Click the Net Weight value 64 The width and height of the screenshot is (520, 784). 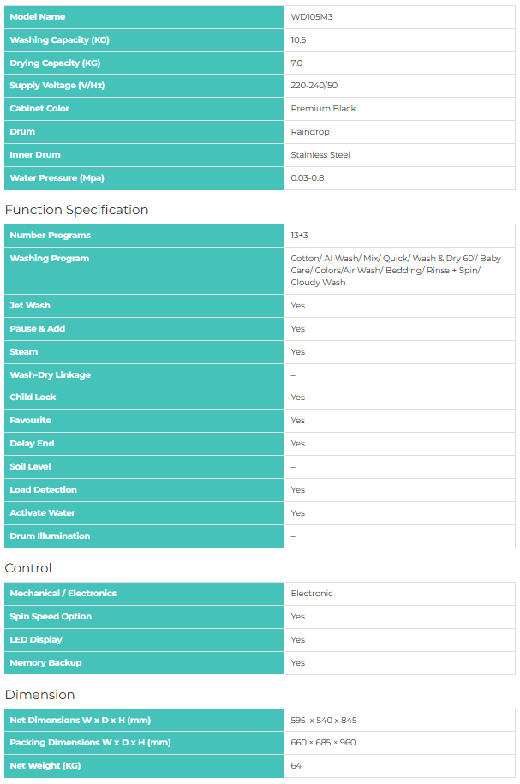pyautogui.click(x=296, y=766)
